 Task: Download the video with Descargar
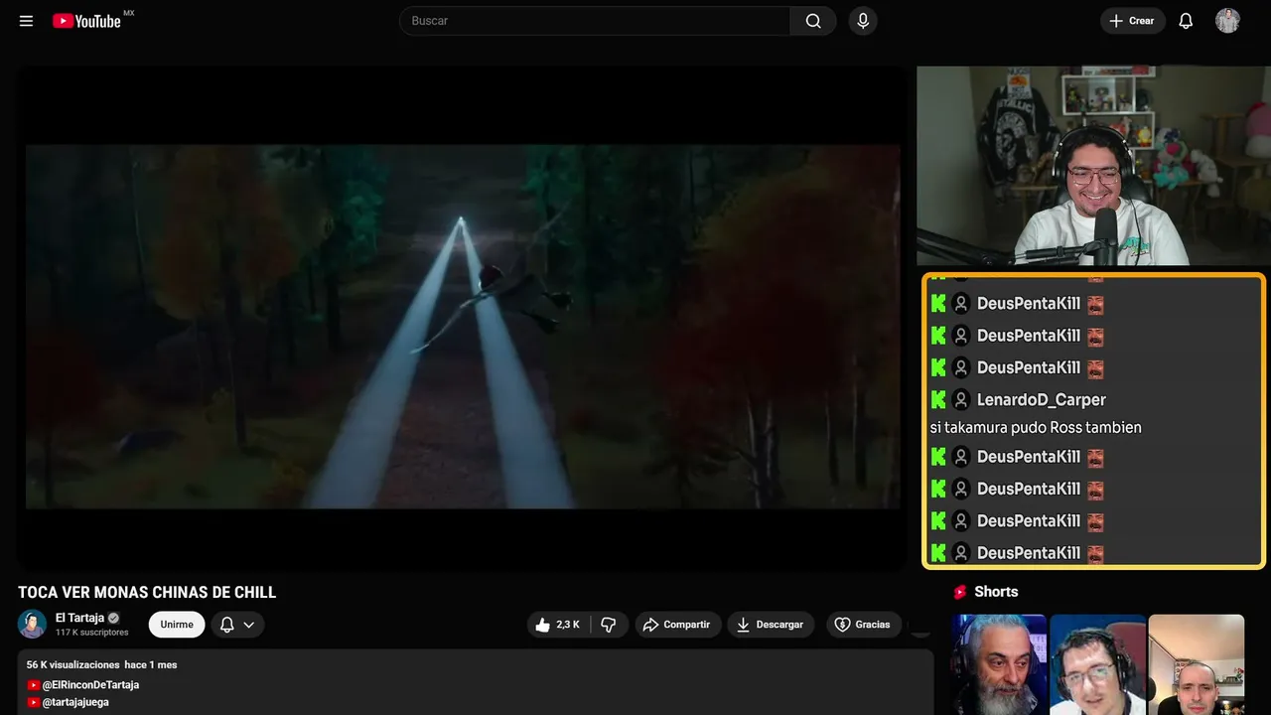[771, 625]
